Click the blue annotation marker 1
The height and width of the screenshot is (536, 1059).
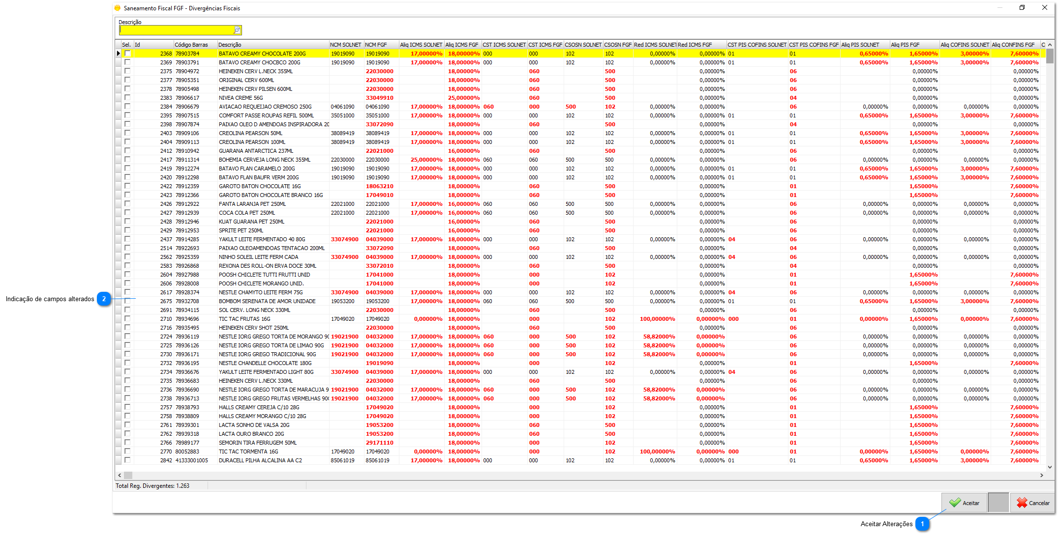point(922,524)
